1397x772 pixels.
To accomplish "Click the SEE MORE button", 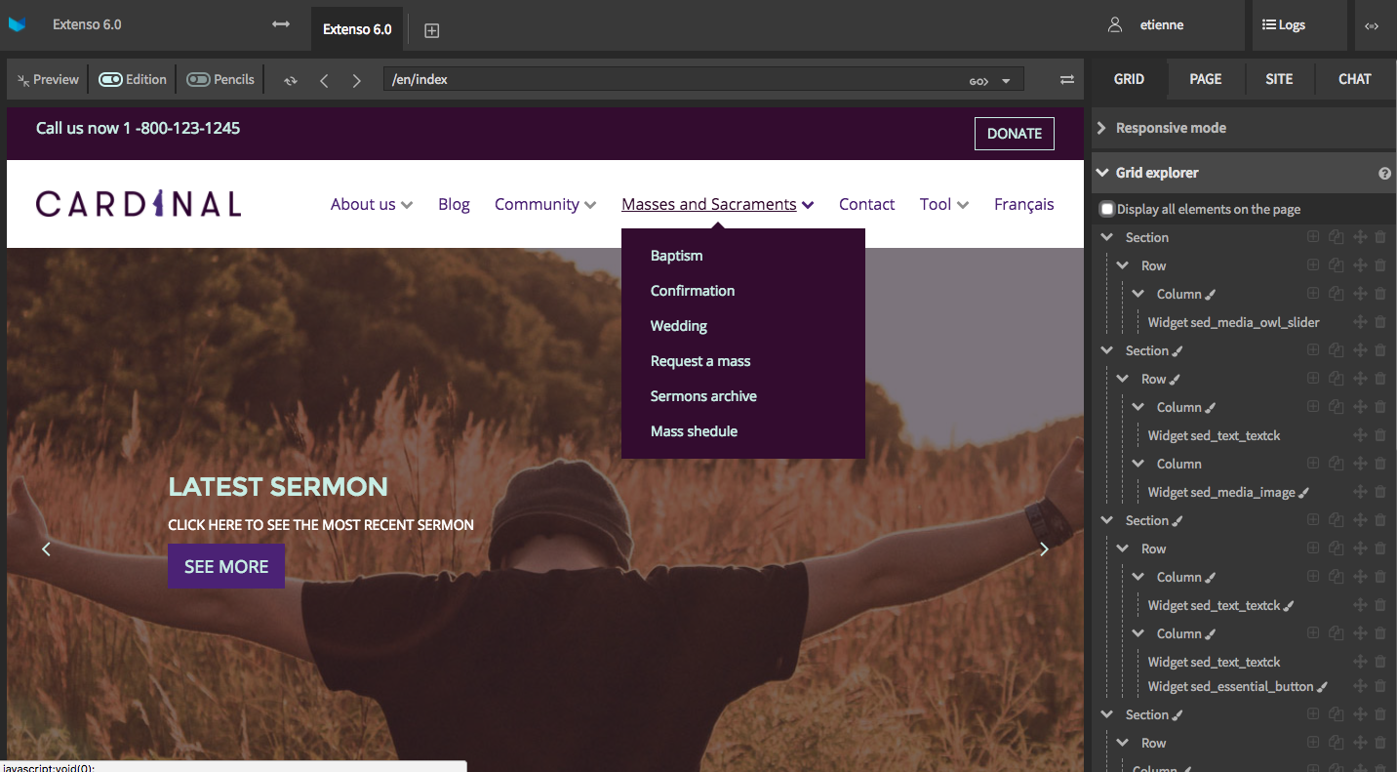I will point(226,566).
